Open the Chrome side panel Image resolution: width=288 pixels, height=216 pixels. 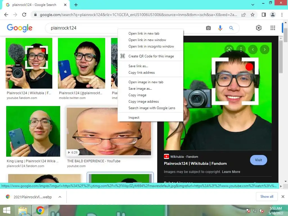tap(264, 15)
